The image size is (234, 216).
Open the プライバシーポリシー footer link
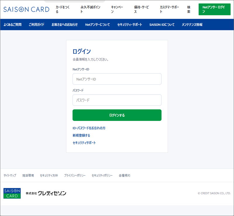75,175
